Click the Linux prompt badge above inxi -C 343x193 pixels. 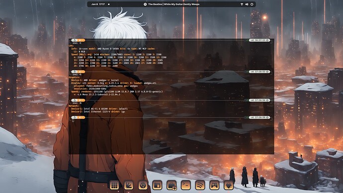click(78, 40)
